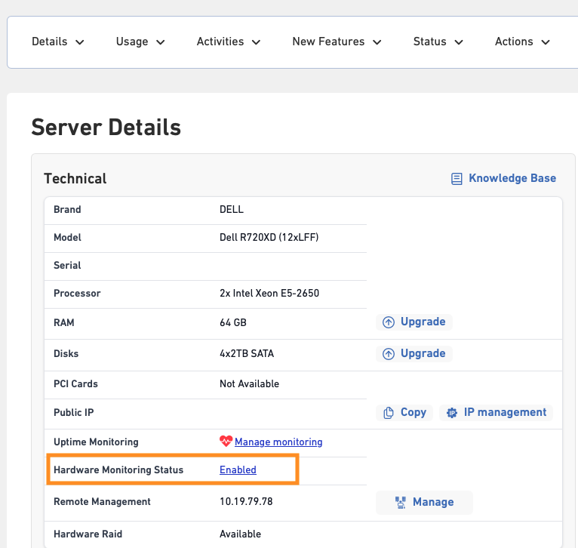Click the Server Details heading

click(x=106, y=128)
